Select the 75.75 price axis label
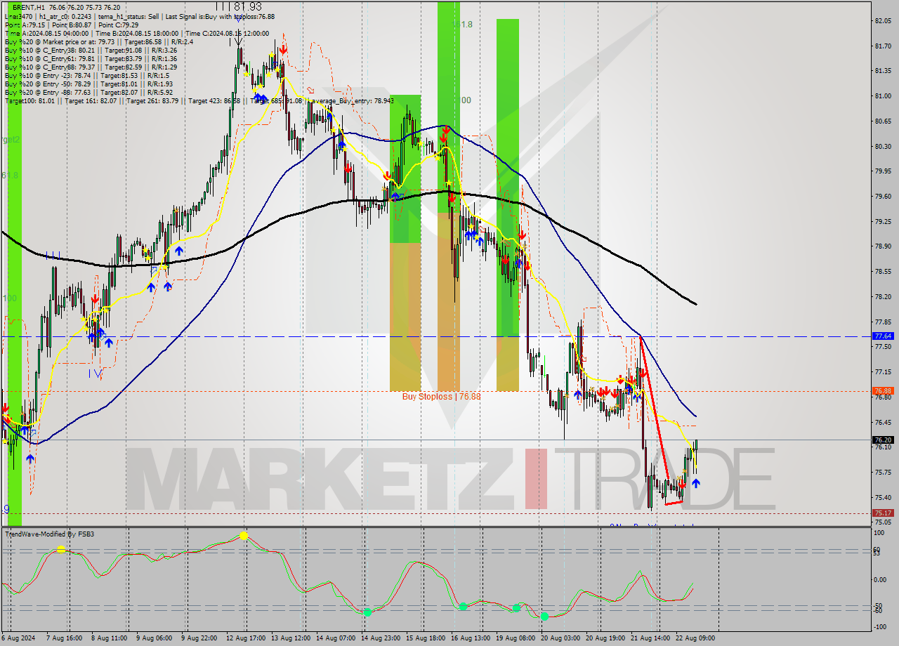 [x=884, y=472]
